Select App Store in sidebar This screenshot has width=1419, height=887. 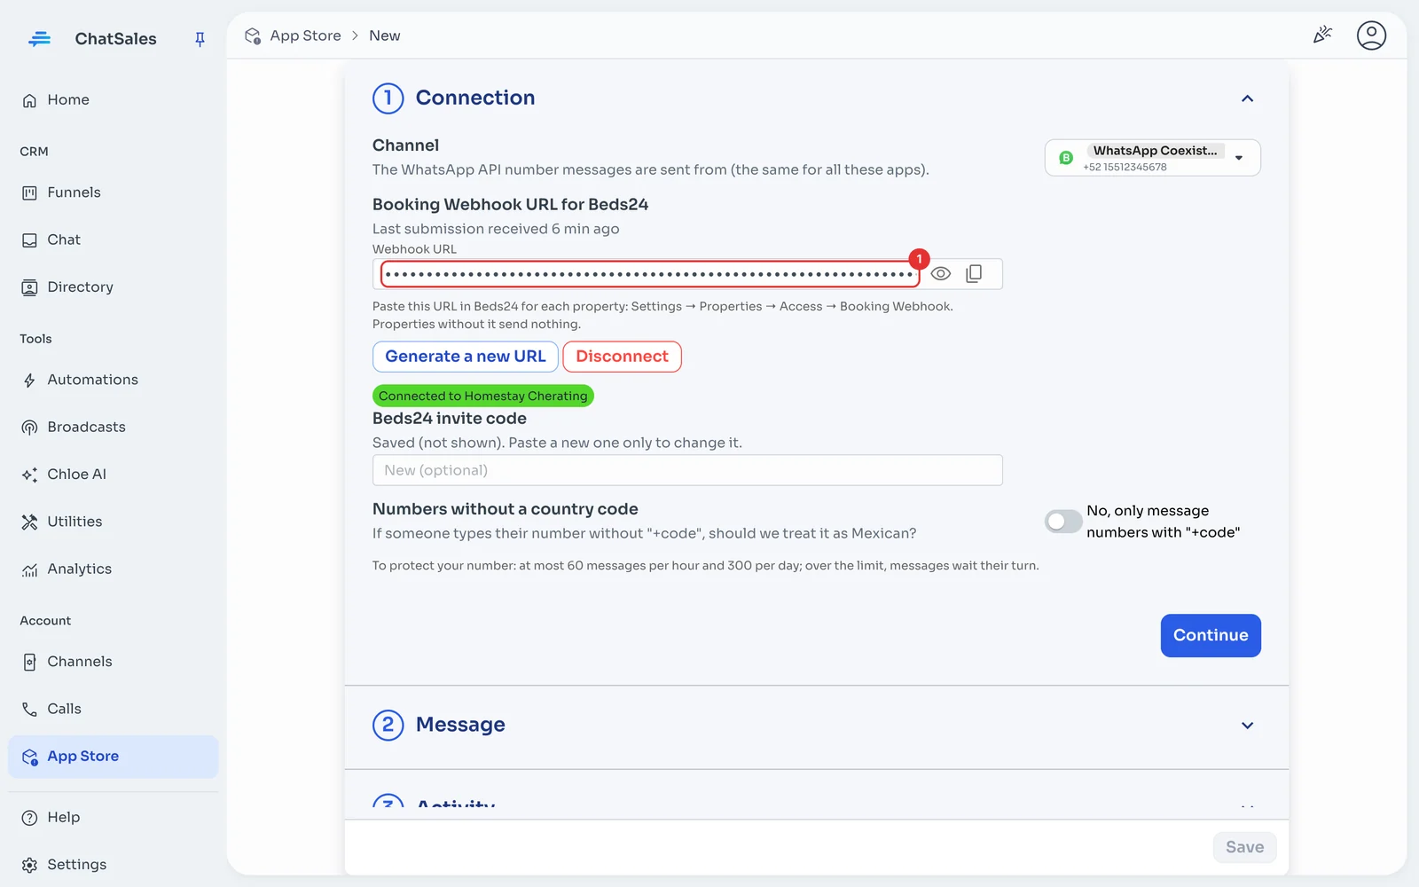113,757
